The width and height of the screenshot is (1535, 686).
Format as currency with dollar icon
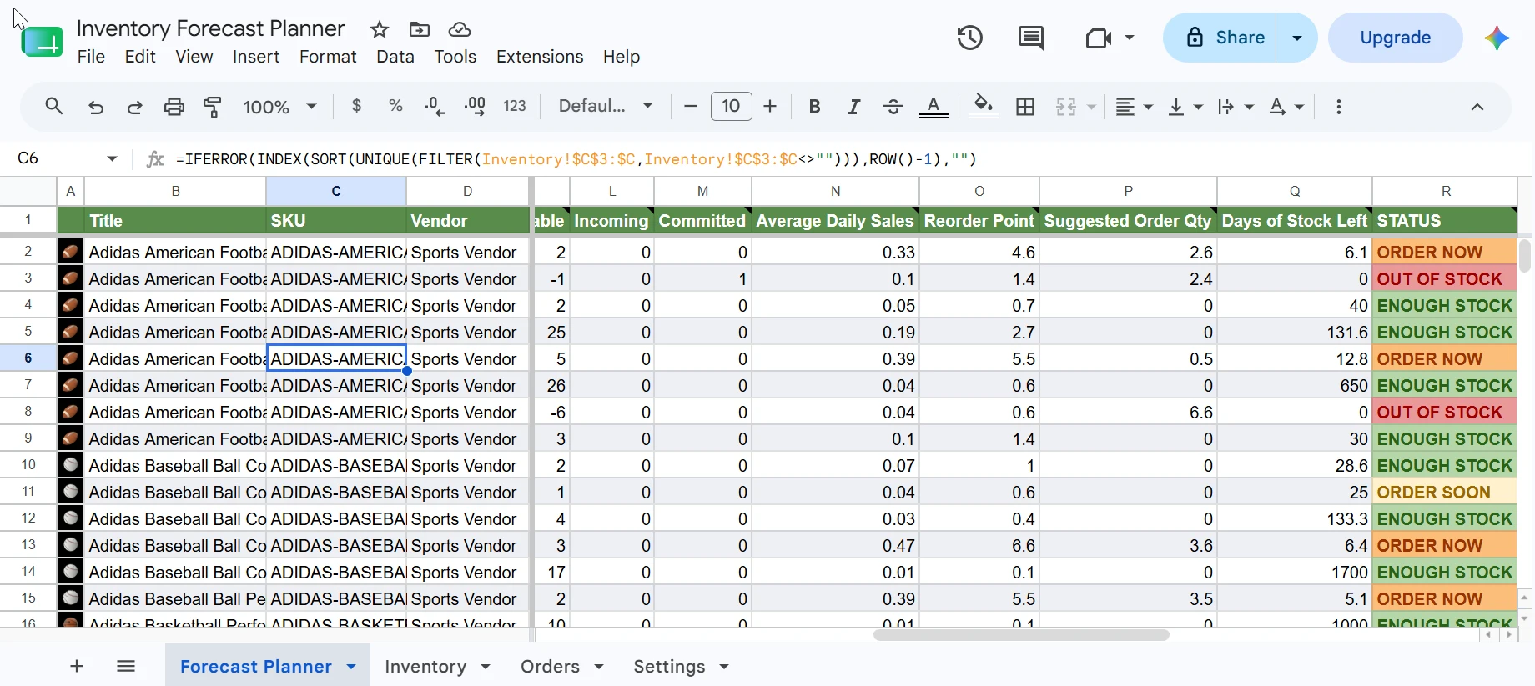[357, 106]
